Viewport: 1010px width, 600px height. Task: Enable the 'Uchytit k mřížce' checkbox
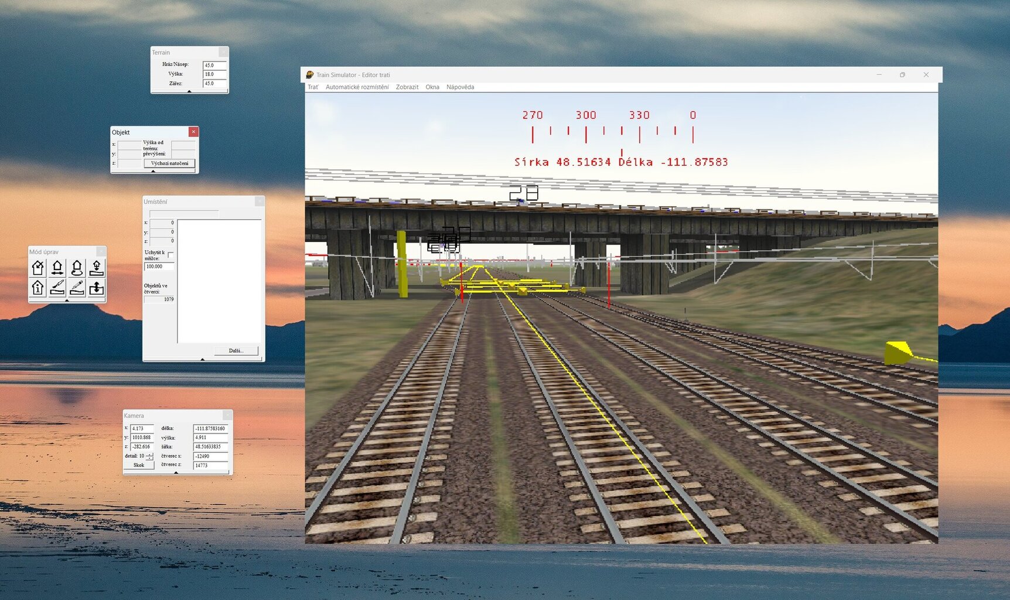(x=170, y=254)
